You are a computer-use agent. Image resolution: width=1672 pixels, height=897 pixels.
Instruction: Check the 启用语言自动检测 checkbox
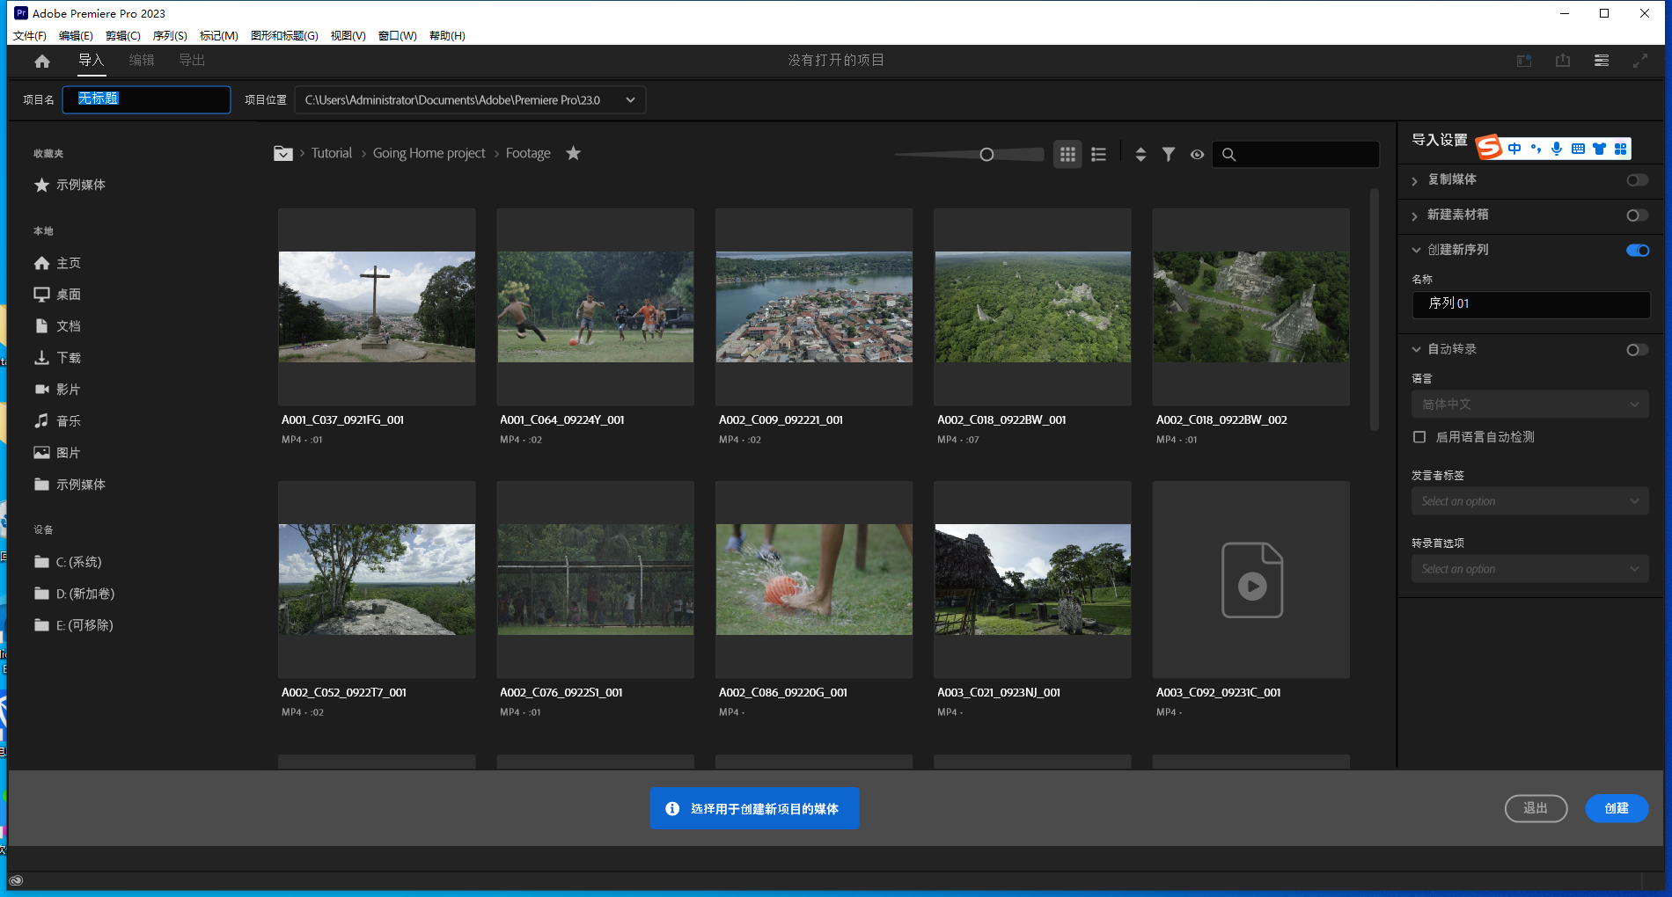1419,436
